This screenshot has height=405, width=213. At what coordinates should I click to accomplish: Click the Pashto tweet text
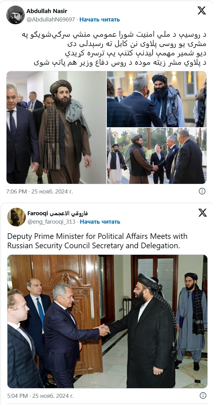(118, 49)
